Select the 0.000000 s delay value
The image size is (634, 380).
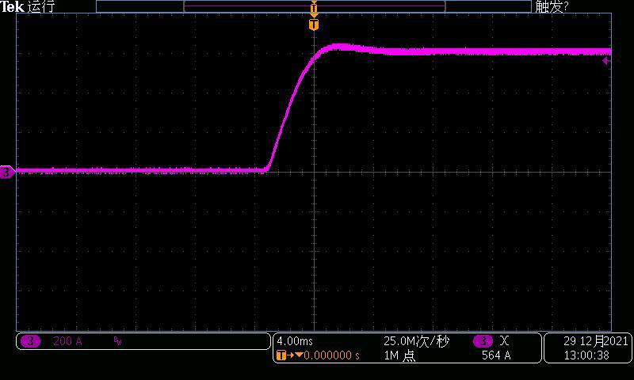(332, 355)
